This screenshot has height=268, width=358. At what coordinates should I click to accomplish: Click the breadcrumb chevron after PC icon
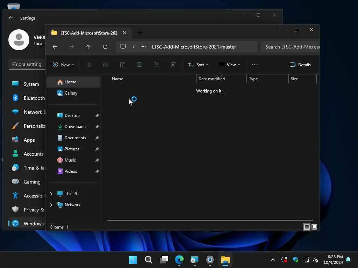click(x=134, y=47)
